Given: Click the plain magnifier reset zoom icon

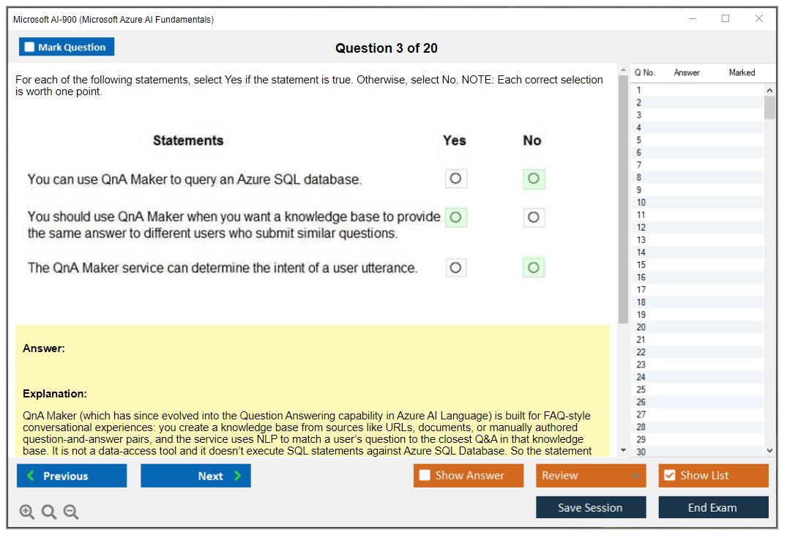Looking at the screenshot, I should (48, 512).
